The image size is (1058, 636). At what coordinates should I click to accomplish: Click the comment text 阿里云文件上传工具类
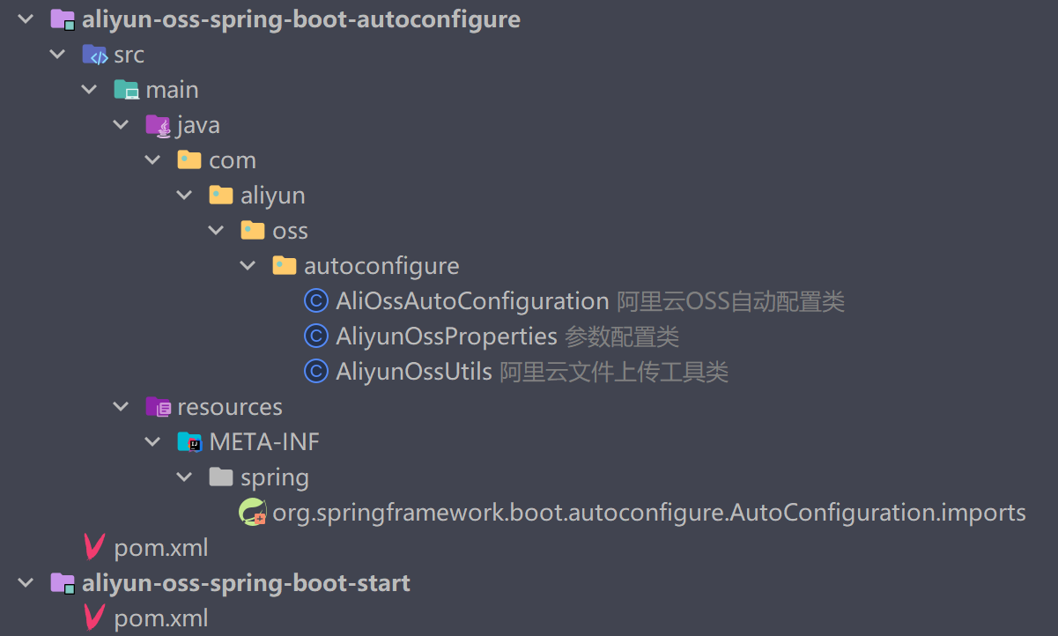pyautogui.click(x=614, y=372)
